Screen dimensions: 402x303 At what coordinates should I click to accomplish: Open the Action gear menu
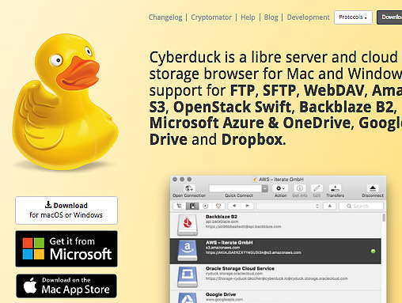pyautogui.click(x=280, y=188)
